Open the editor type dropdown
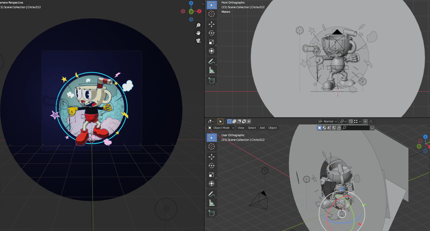The height and width of the screenshot is (231, 430). click(211, 121)
